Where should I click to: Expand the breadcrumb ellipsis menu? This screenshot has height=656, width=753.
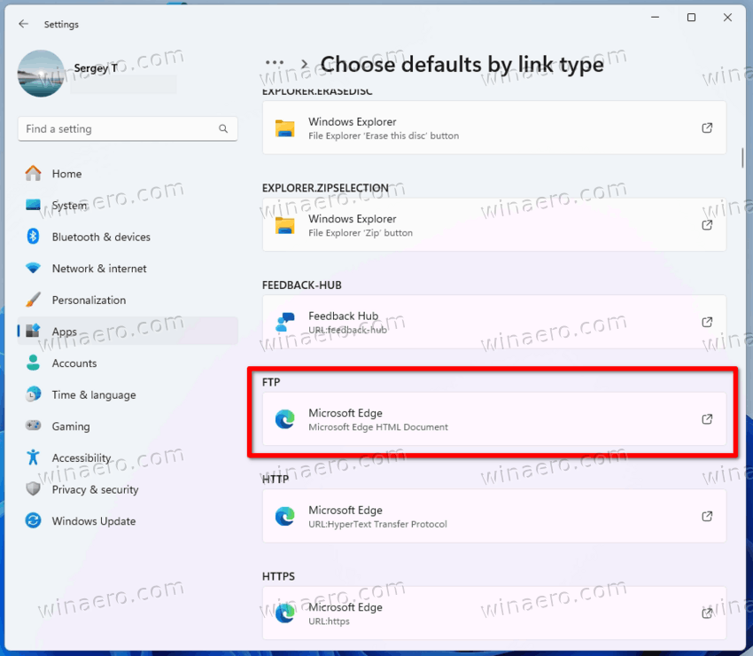[x=275, y=63]
